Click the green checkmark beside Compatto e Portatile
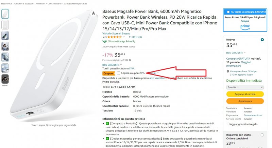This screenshot has width=272, height=148. pos(107,123)
